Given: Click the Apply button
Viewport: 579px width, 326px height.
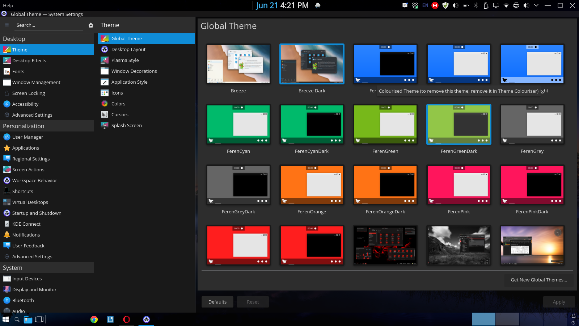Looking at the screenshot, I should (559, 302).
